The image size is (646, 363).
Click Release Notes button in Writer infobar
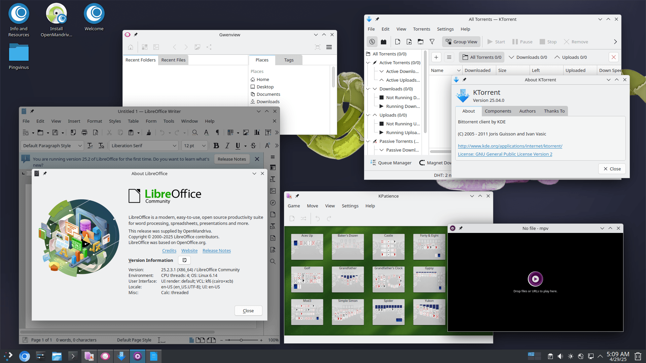(232, 159)
